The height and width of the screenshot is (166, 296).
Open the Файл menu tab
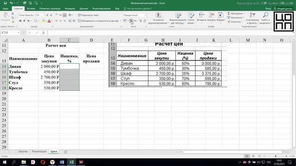[x=6, y=8]
